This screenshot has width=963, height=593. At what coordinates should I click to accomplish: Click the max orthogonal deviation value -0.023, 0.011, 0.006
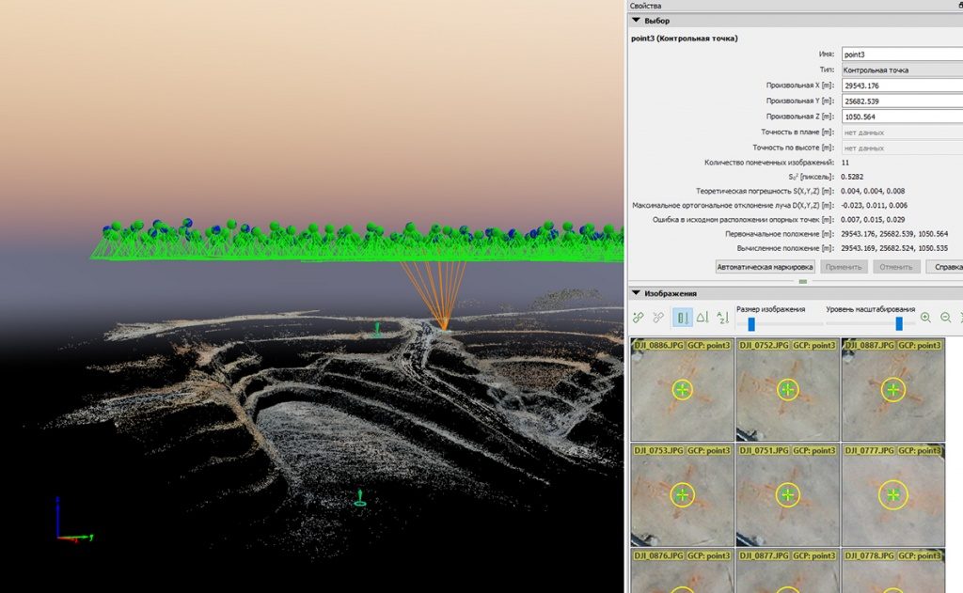(x=874, y=206)
